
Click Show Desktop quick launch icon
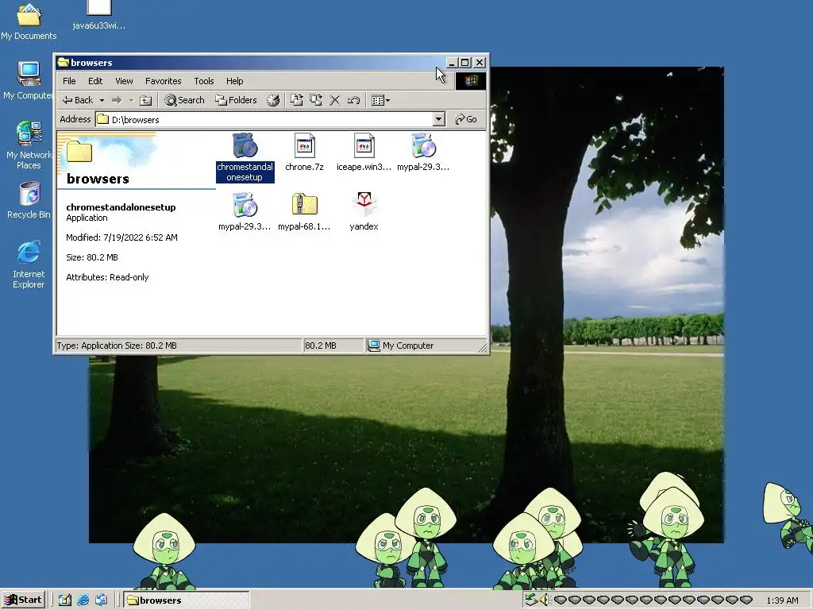pos(65,600)
